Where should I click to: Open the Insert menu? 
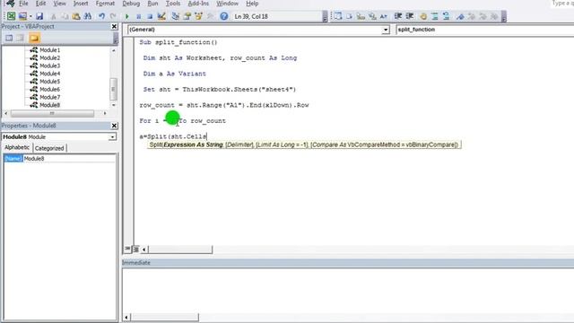tap(81, 4)
